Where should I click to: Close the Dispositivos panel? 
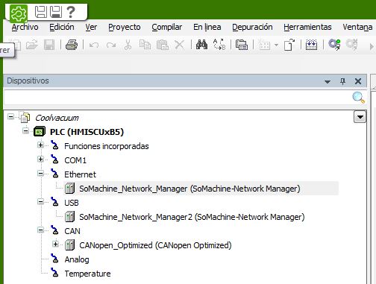358,81
